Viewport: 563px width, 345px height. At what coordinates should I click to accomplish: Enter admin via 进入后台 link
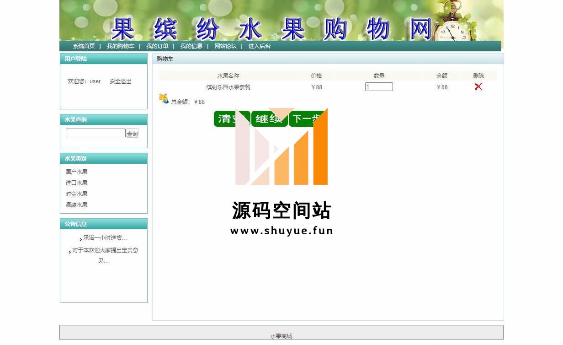[259, 46]
